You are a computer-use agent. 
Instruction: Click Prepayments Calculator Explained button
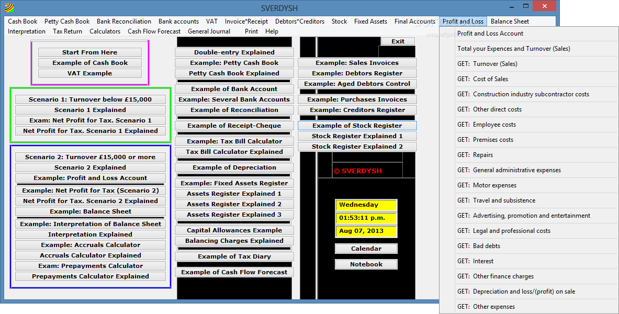point(91,276)
